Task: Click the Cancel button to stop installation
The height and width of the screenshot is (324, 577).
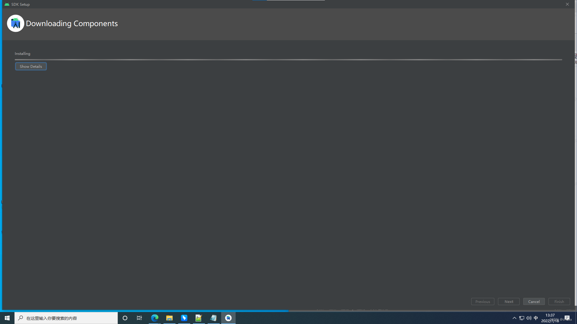Action: tap(534, 301)
